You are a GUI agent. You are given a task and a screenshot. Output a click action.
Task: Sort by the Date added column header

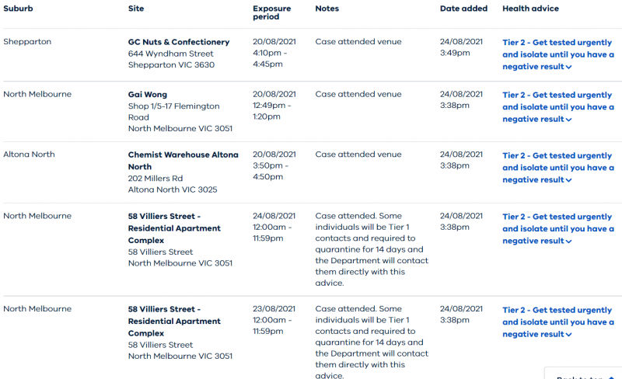[463, 9]
